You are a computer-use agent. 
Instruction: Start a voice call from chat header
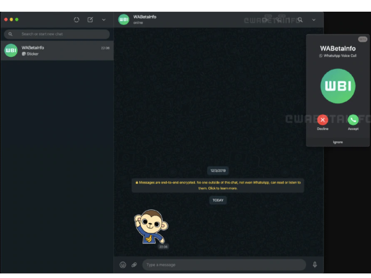tap(279, 20)
